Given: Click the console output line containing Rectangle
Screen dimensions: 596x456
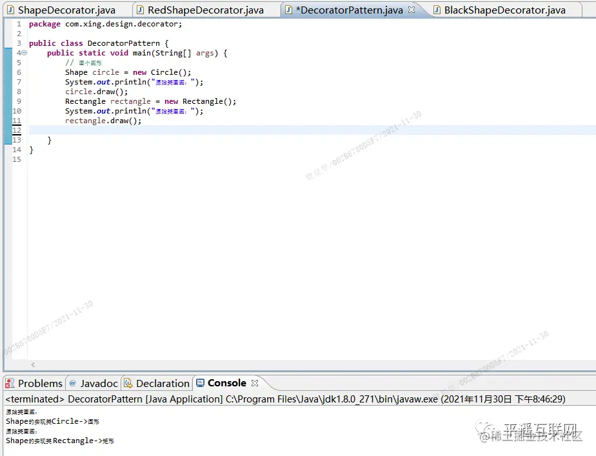Looking at the screenshot, I should (60, 441).
